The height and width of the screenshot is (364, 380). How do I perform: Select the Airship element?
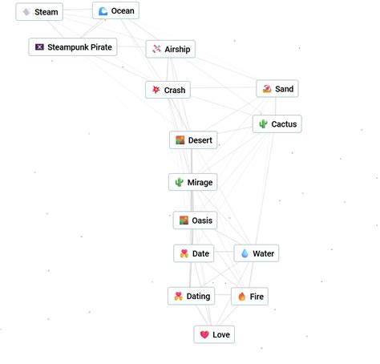(171, 49)
